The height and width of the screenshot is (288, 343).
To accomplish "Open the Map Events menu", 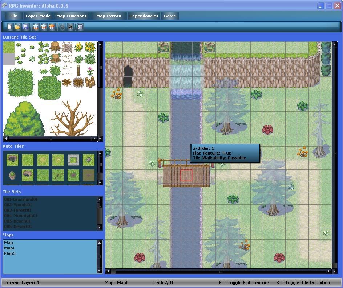I will pos(108,16).
